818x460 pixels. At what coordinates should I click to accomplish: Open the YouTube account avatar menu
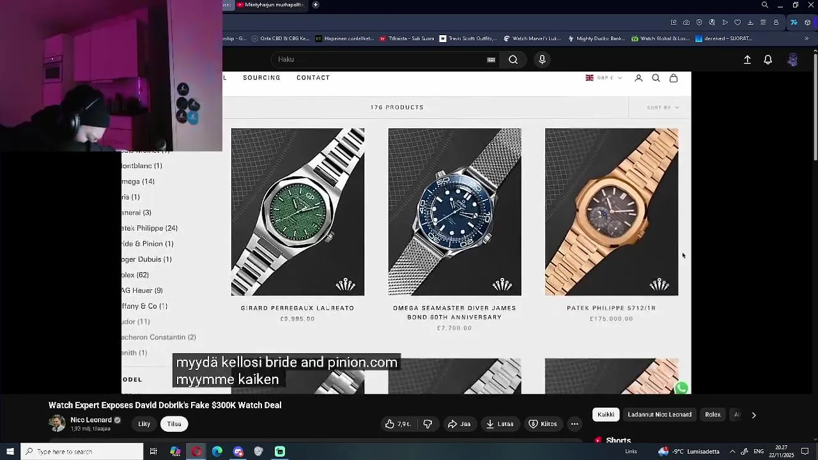click(x=792, y=59)
